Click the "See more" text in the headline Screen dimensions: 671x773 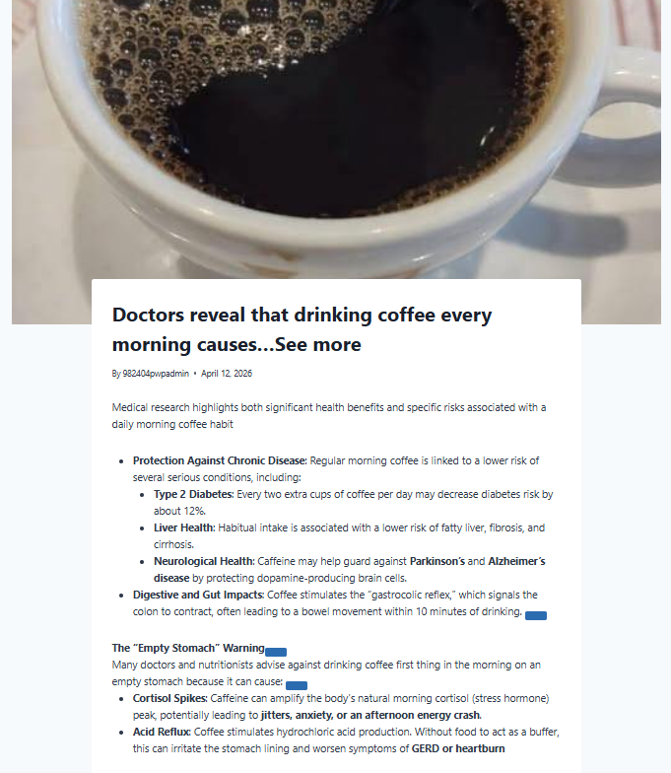317,344
